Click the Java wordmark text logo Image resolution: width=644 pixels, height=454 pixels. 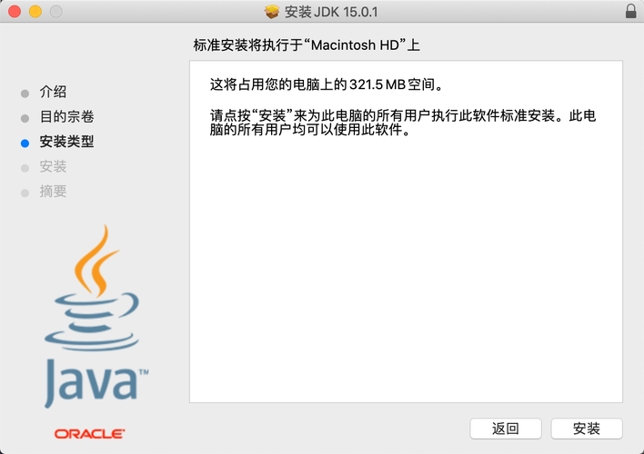coord(96,383)
